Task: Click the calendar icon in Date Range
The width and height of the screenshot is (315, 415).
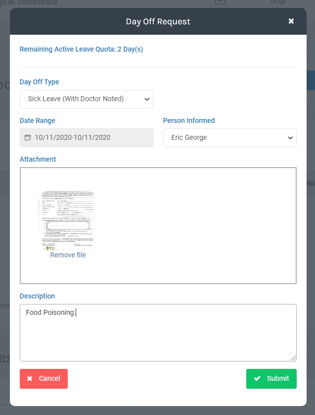Action: (x=28, y=137)
